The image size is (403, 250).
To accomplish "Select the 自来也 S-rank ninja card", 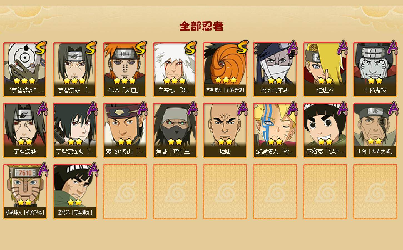I will pyautogui.click(x=175, y=69).
